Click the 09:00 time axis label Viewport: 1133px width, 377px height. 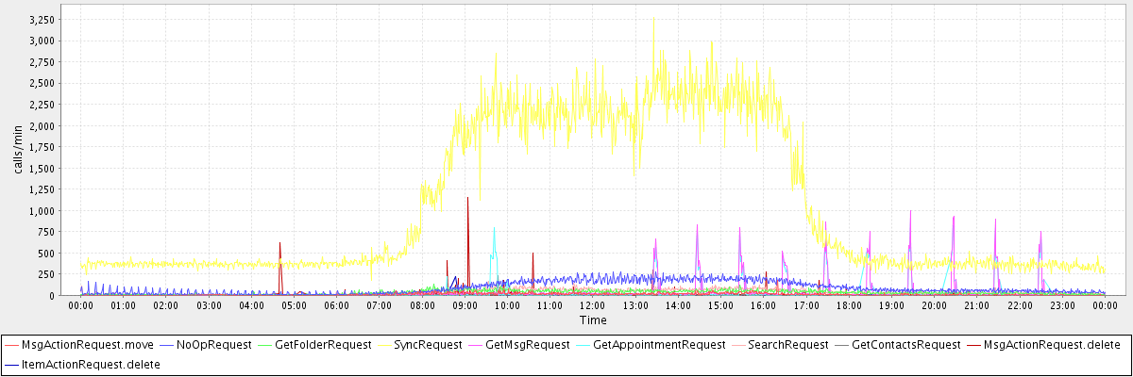[x=465, y=305]
